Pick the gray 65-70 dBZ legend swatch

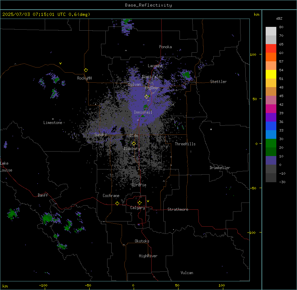(271, 40)
